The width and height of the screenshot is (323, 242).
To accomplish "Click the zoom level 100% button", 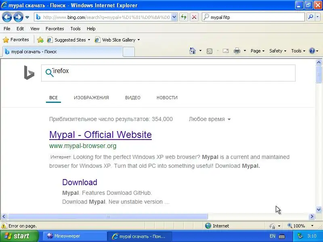I will (x=296, y=226).
